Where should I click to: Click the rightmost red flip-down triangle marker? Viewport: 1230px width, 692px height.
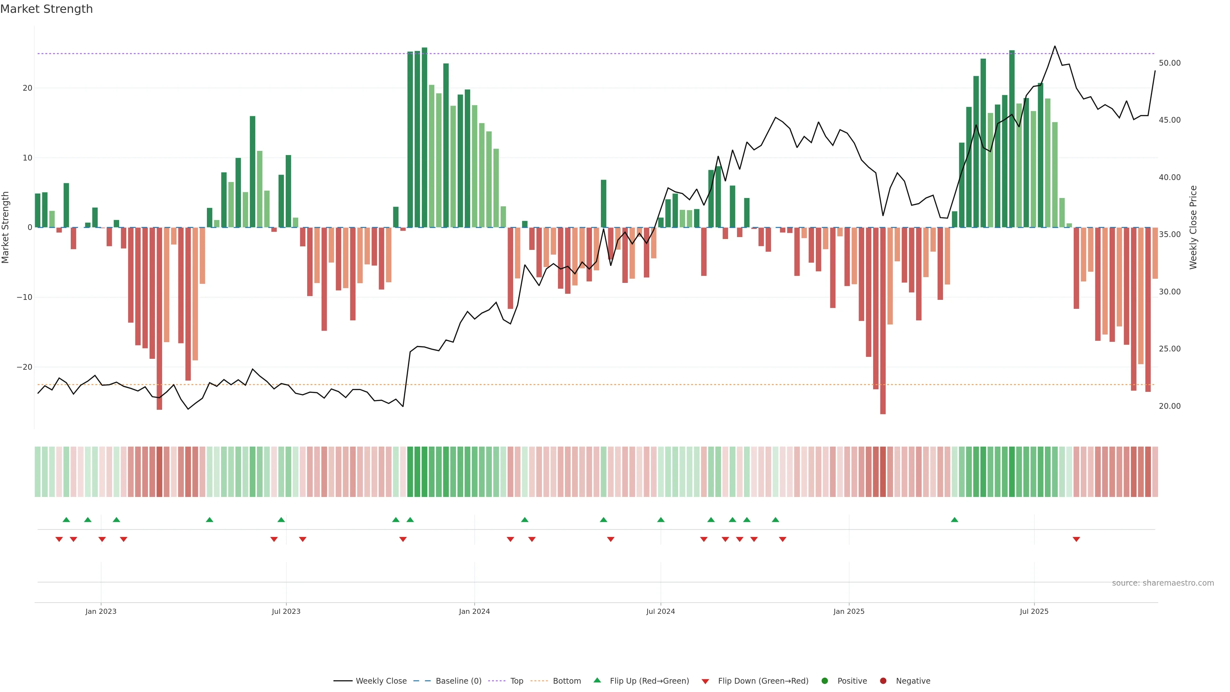point(1076,539)
